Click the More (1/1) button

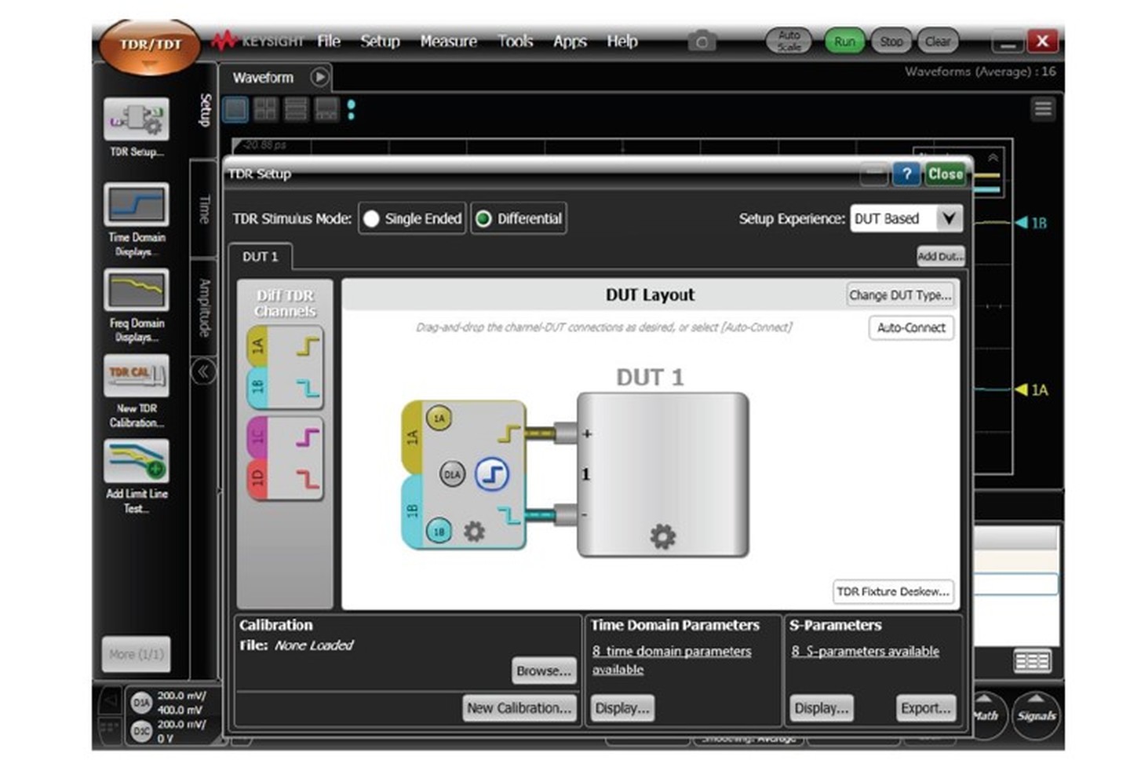coord(137,654)
